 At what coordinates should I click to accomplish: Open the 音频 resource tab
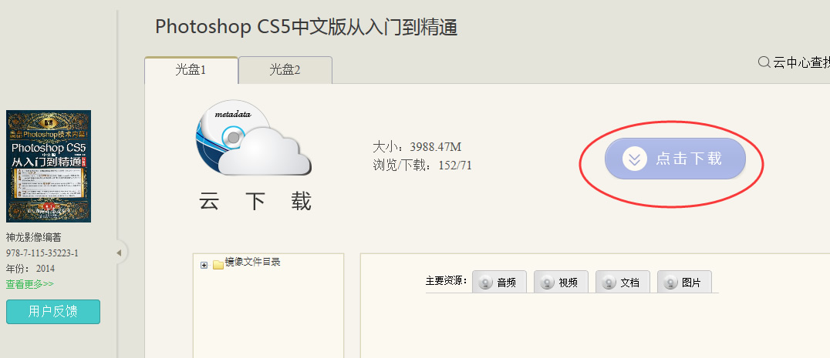(x=499, y=282)
